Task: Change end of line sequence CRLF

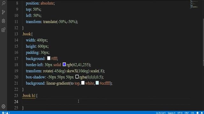Action: point(186,113)
